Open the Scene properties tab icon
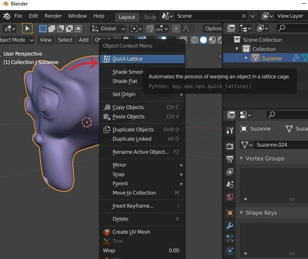308x259 pixels. tap(230, 184)
